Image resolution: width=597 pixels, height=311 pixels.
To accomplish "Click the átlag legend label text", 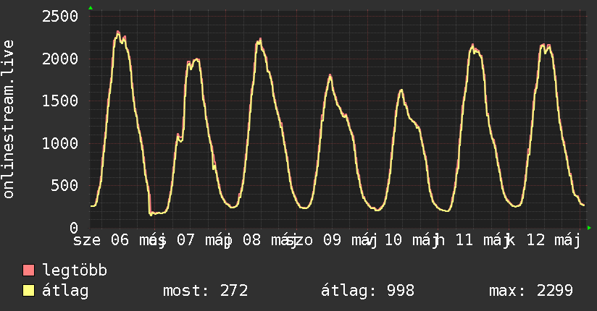I will pyautogui.click(x=65, y=291).
